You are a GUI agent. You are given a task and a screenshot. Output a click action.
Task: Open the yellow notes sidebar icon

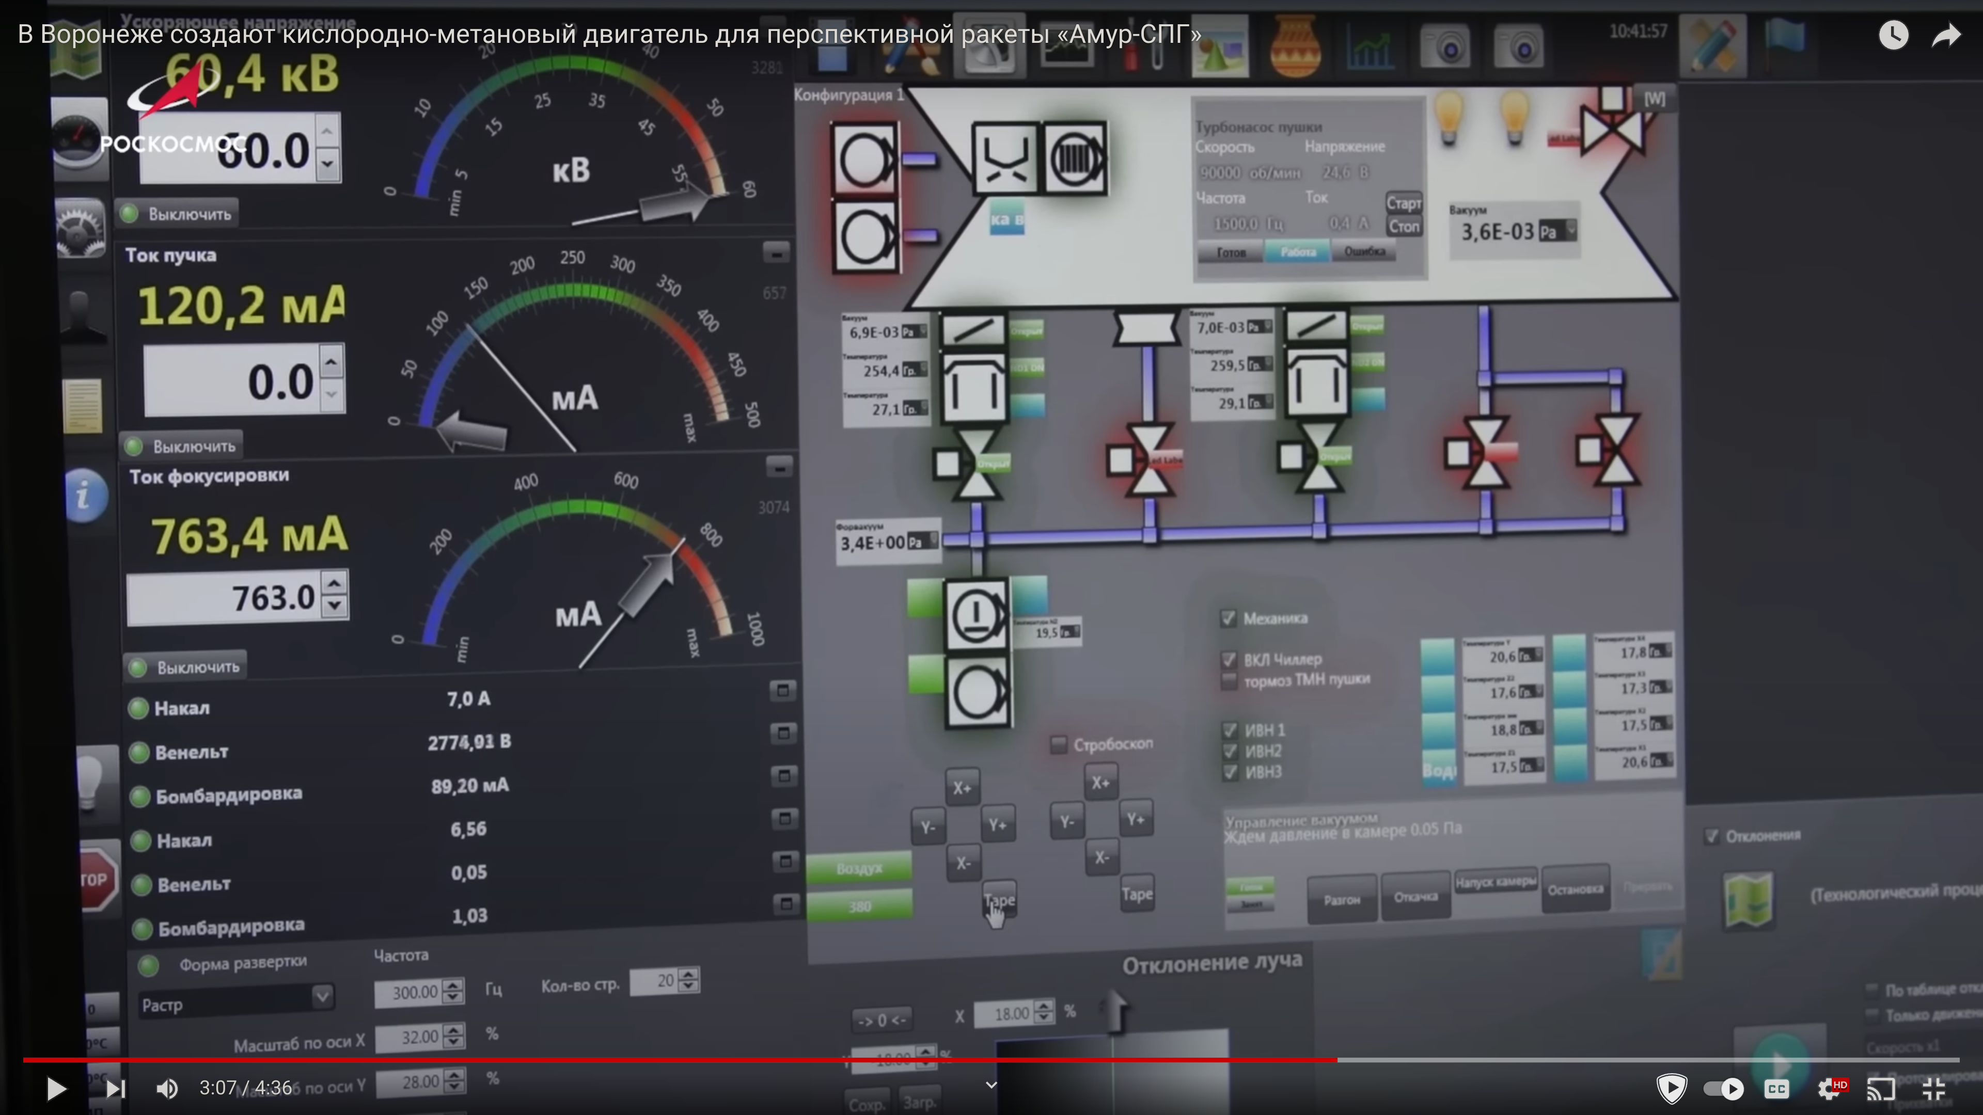click(83, 406)
